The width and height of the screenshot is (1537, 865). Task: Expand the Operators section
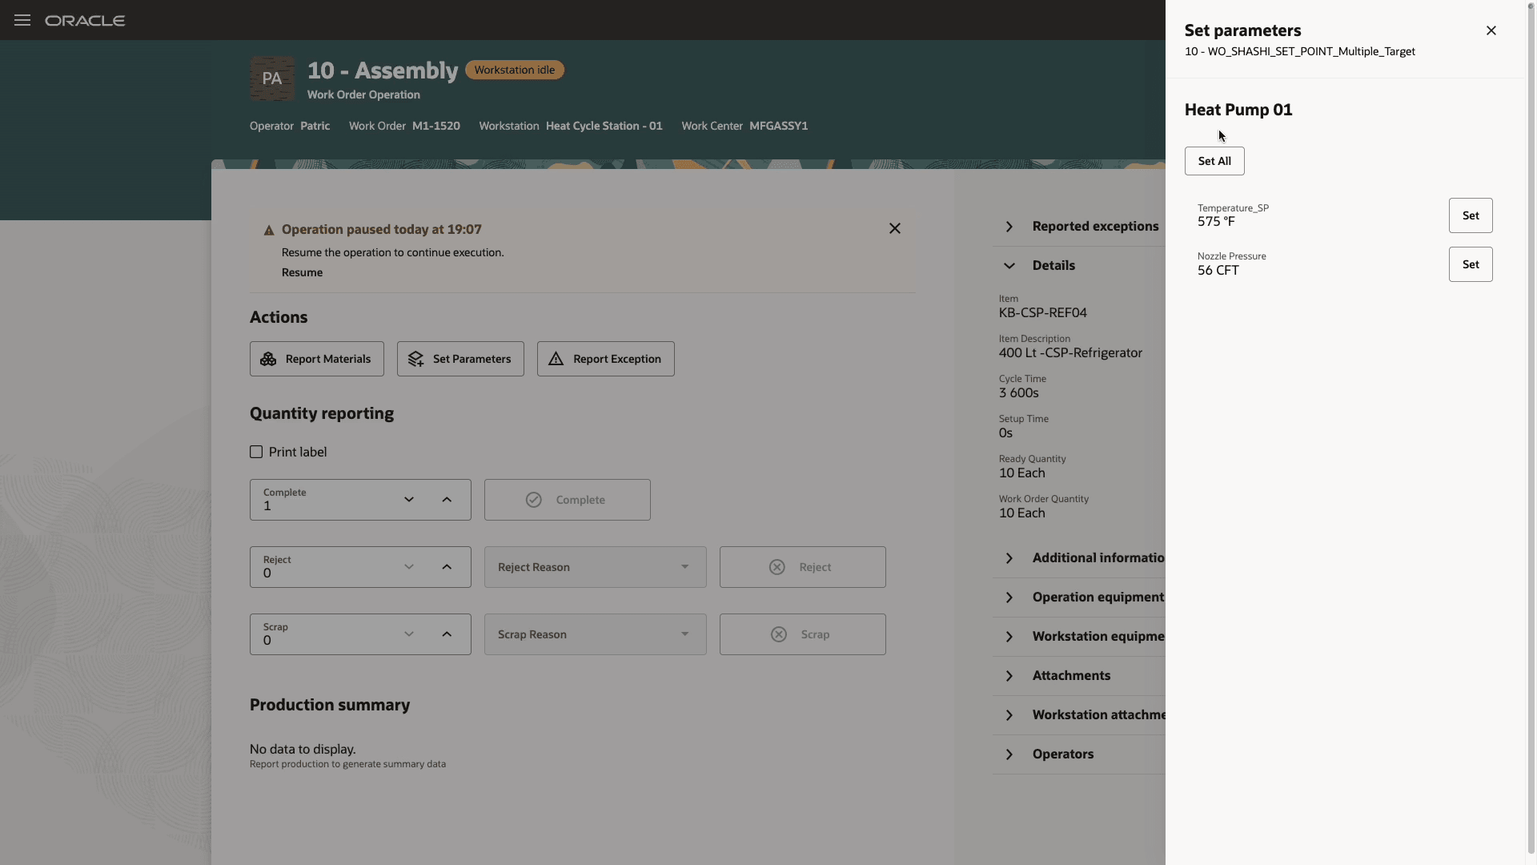coord(1009,754)
